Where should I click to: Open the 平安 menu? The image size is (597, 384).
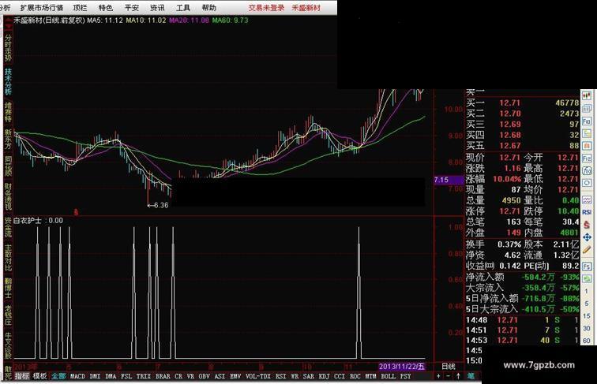[x=132, y=8]
